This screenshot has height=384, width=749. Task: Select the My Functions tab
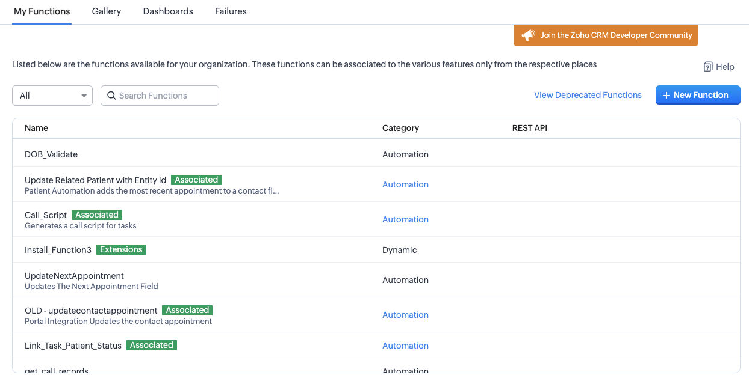42,11
